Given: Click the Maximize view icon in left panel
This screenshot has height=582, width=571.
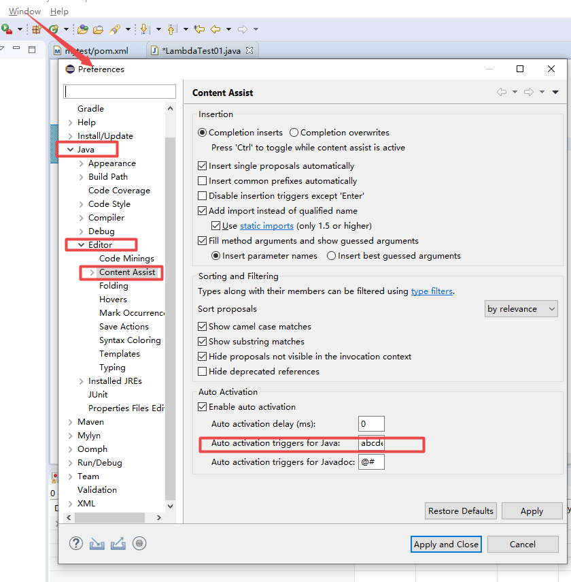Looking at the screenshot, I should coord(32,50).
